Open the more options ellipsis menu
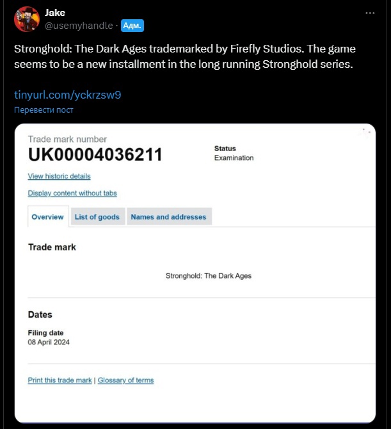Screen dimensions: 391x429 click(370, 13)
